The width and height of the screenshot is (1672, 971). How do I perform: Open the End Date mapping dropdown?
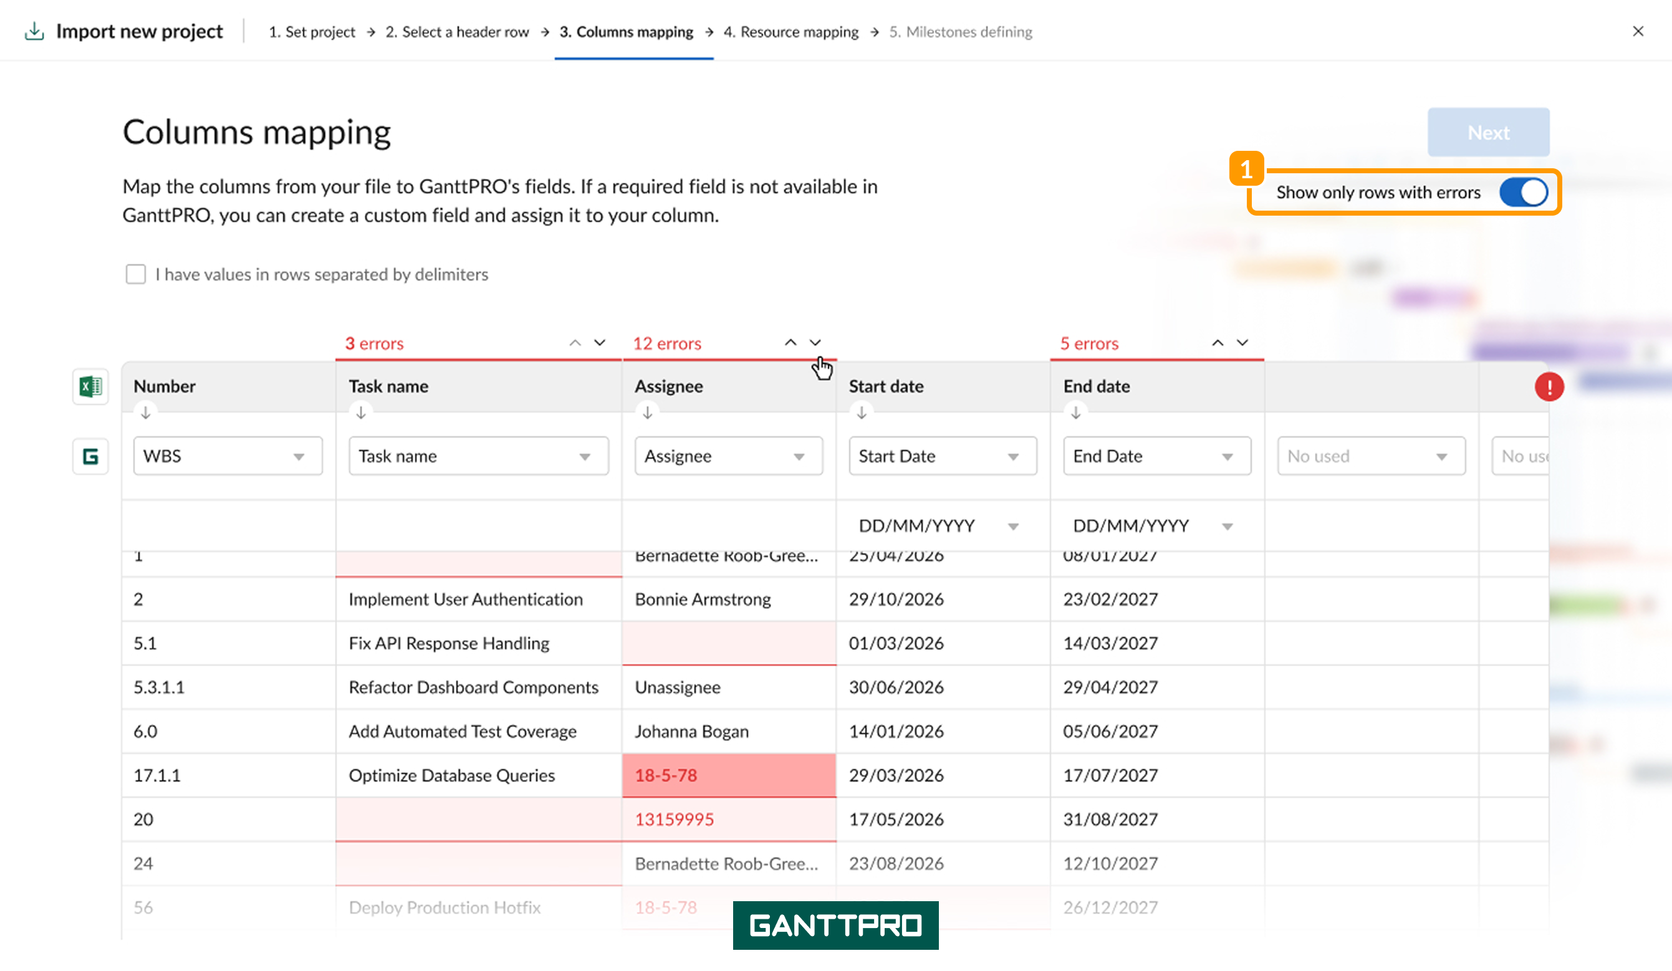tap(1156, 456)
